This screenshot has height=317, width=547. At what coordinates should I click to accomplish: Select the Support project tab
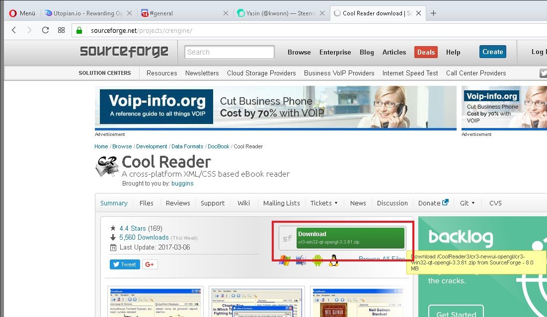point(213,203)
